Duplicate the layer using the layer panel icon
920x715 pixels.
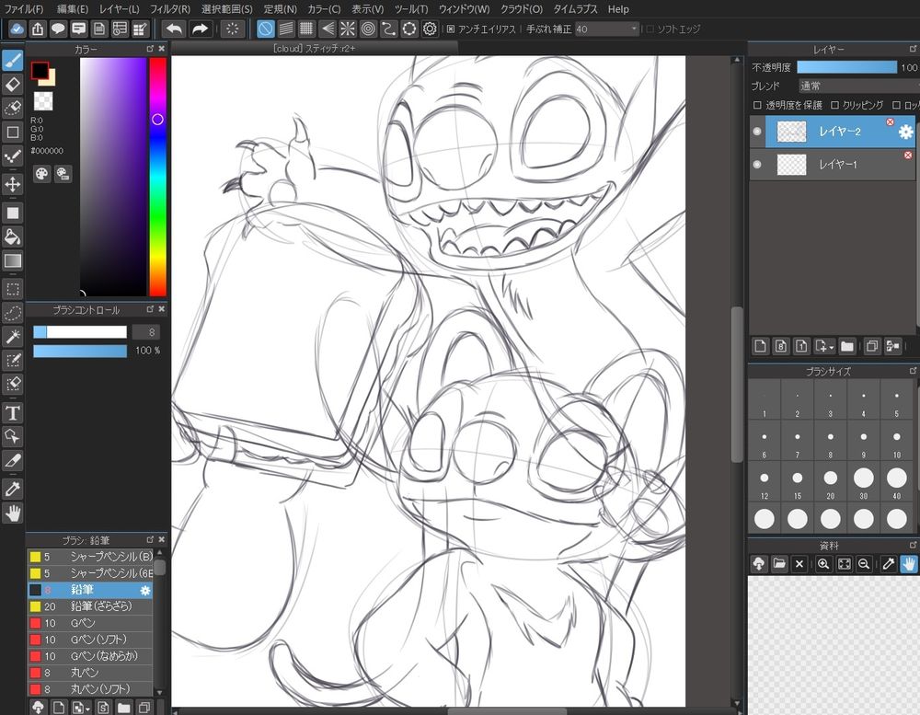click(872, 346)
